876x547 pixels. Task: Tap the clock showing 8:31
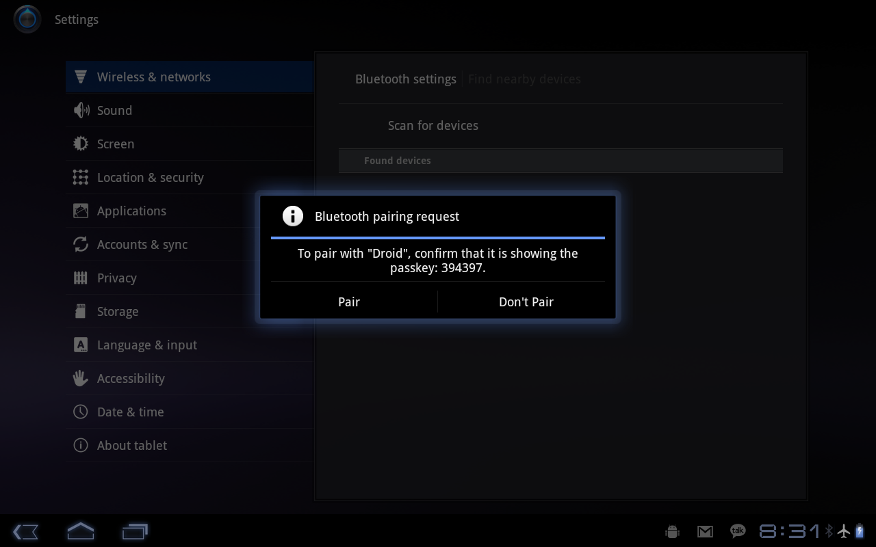pos(789,531)
